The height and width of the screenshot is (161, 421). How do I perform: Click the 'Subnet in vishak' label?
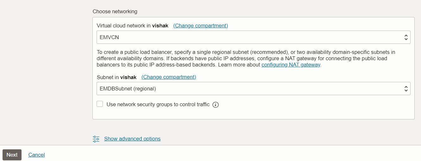click(x=108, y=77)
